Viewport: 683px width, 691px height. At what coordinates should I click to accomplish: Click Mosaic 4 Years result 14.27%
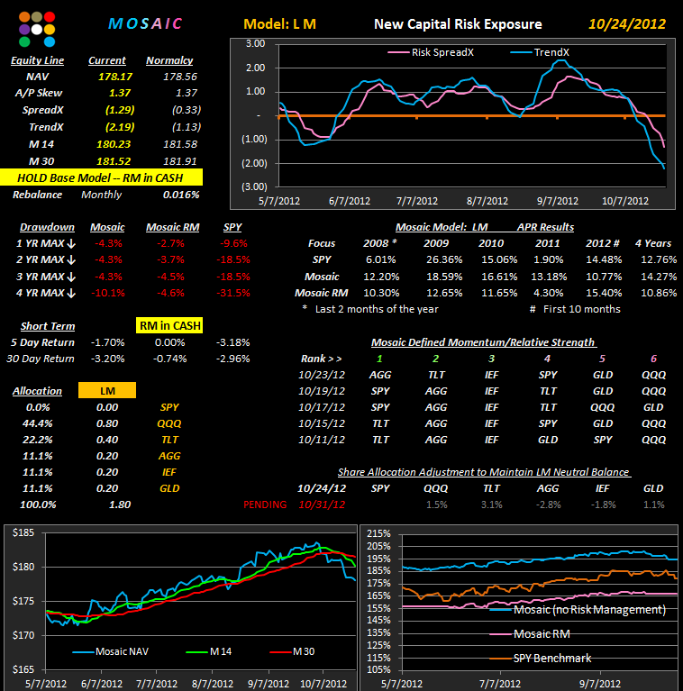pos(659,277)
